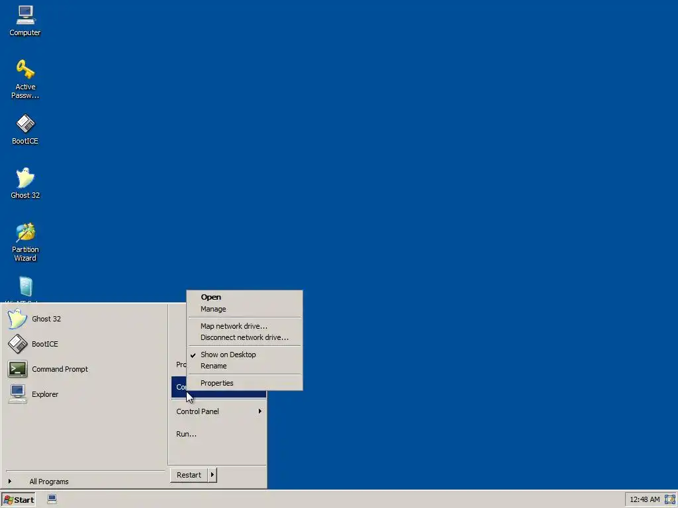
Task: Choose Manage in the context menu
Action: 244,309
